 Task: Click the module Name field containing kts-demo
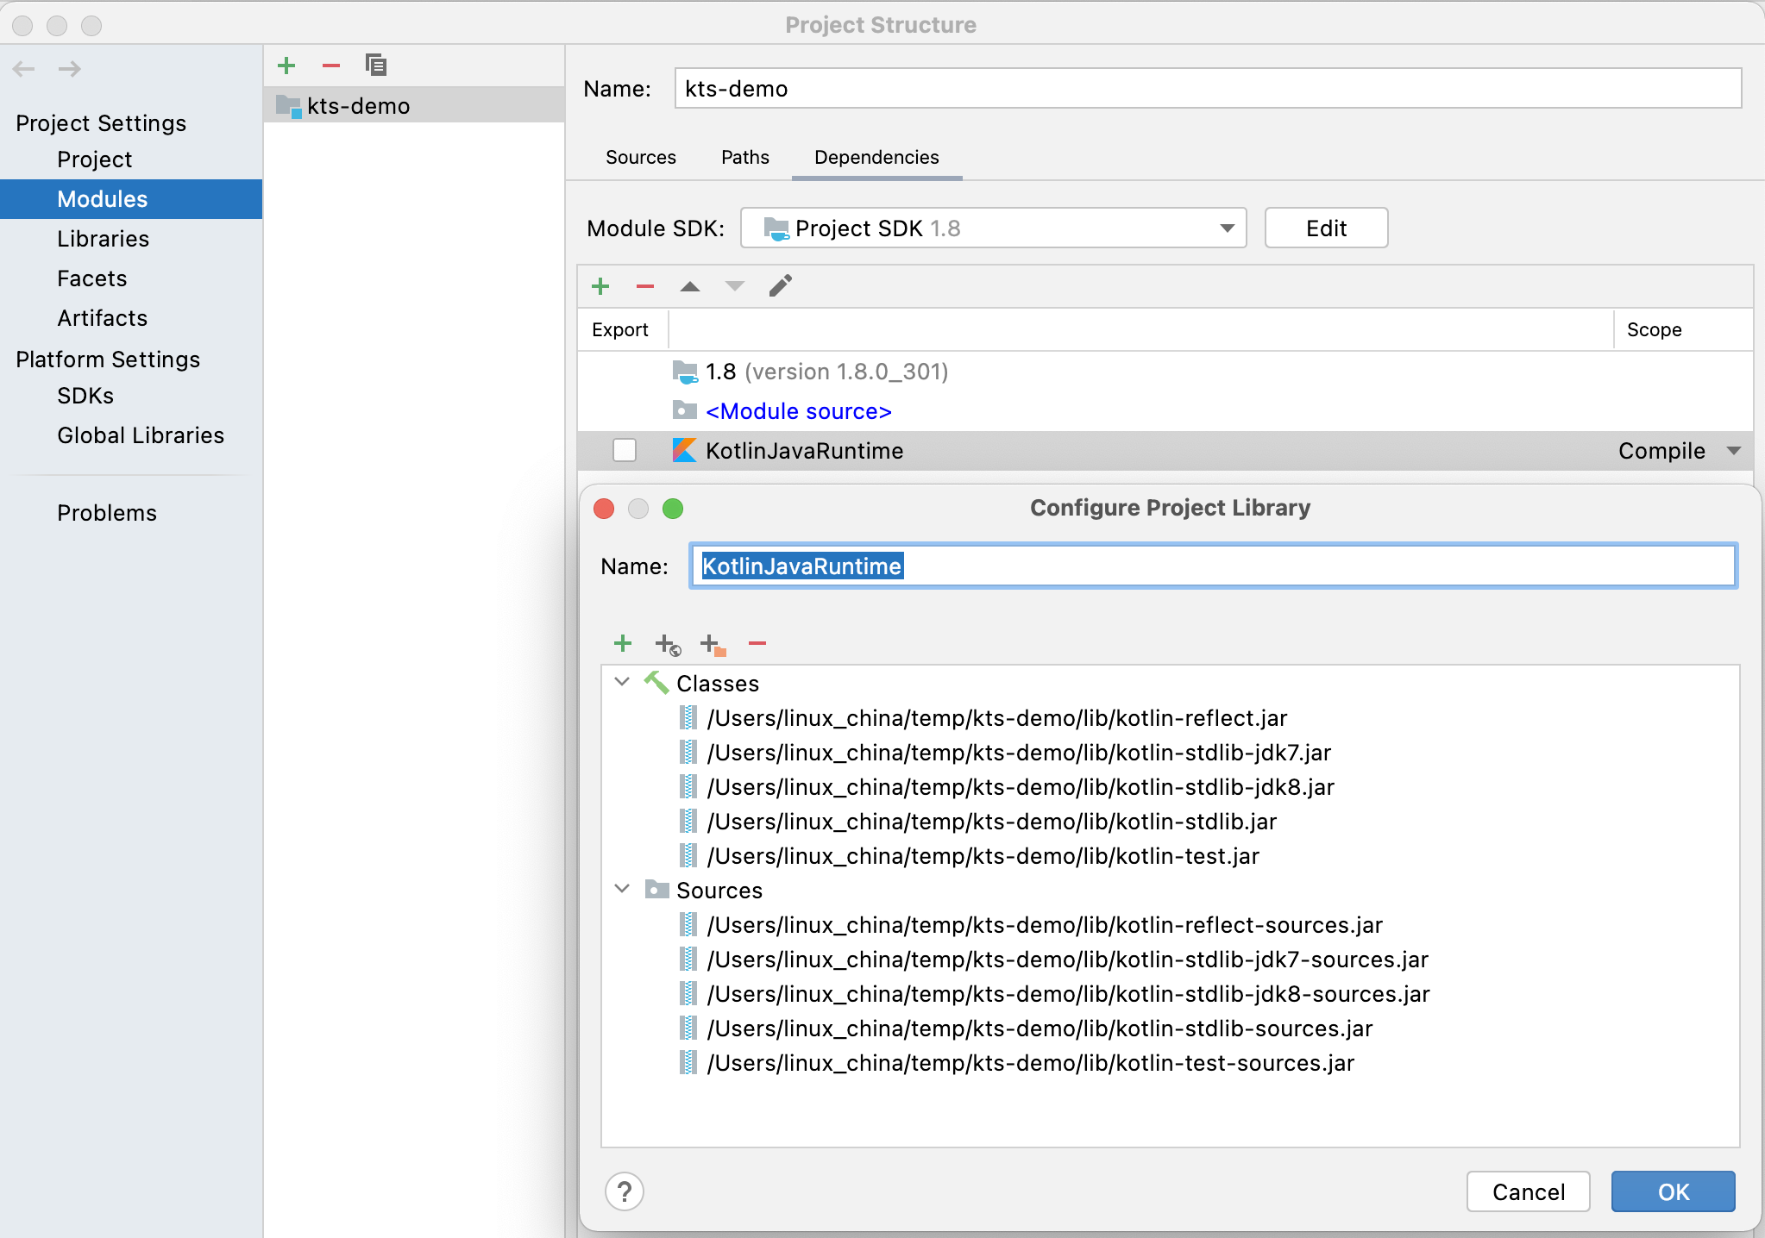[x=1207, y=89]
